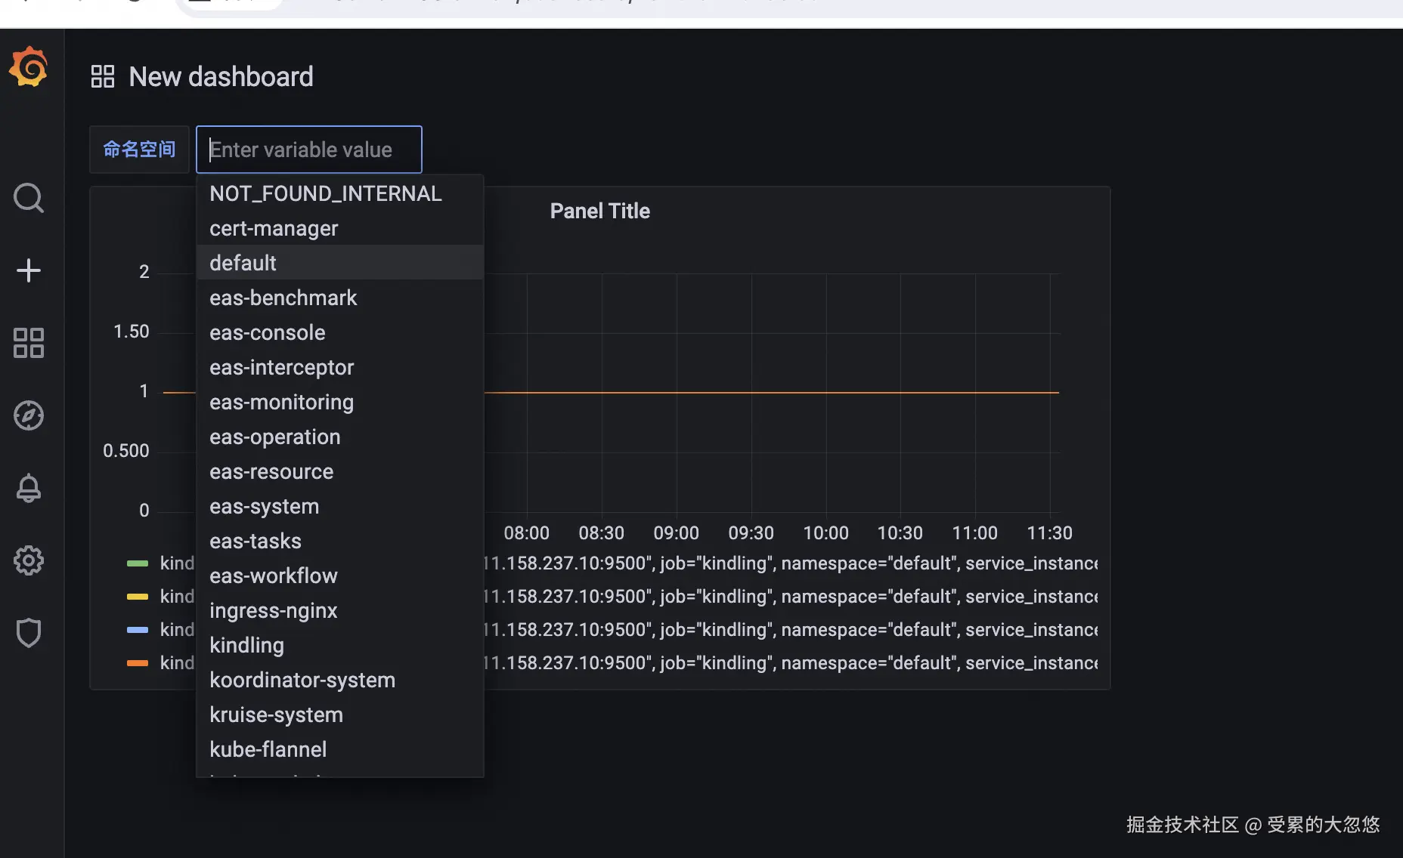This screenshot has width=1403, height=858.
Task: Open Server Admin shield icon
Action: [x=29, y=633]
